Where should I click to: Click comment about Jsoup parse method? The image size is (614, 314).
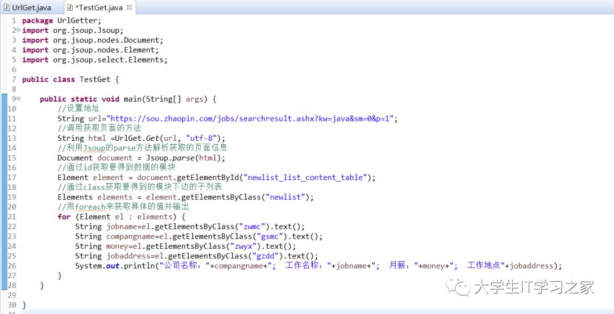pos(142,148)
